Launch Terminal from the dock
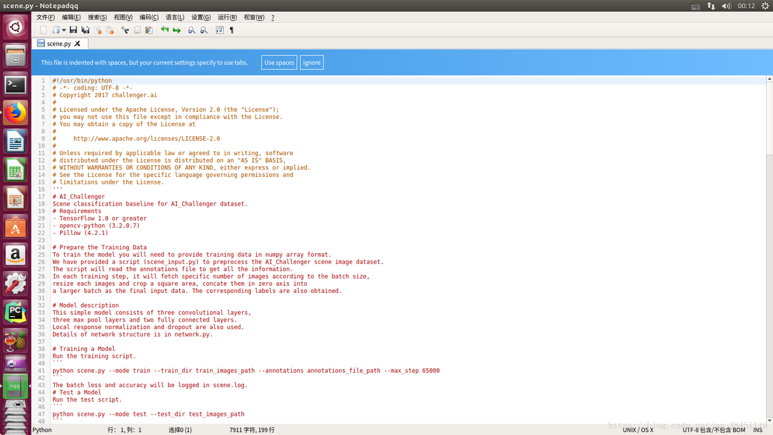 click(x=16, y=84)
